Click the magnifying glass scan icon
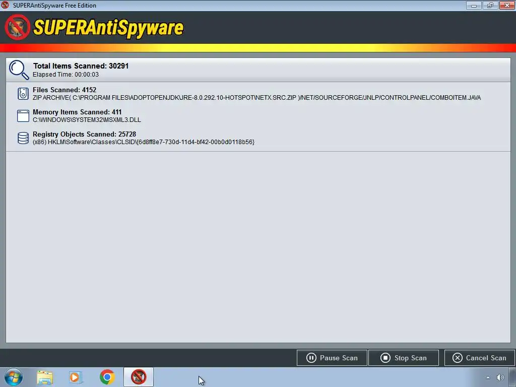Screen dimensions: 516x387 pos(19,70)
